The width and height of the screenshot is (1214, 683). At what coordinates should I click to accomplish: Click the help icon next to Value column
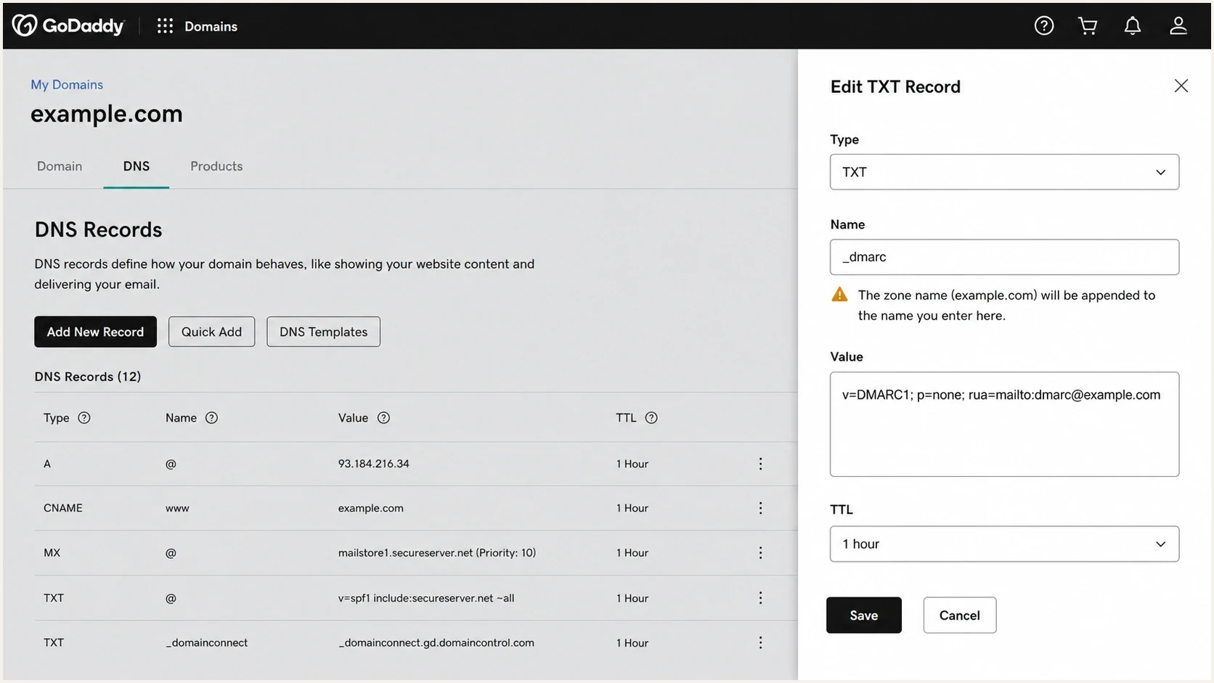[383, 418]
